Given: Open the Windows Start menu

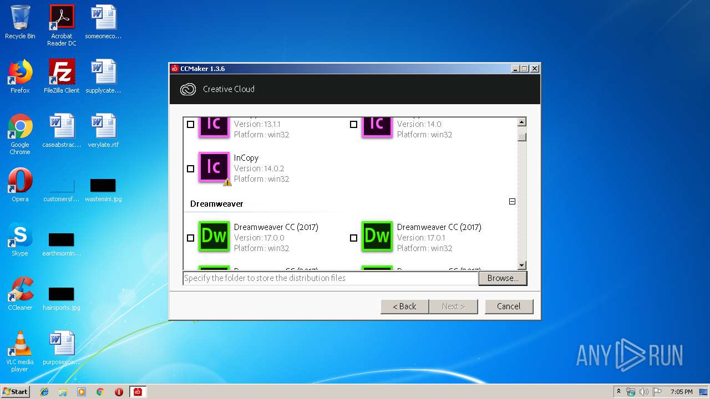Looking at the screenshot, I should point(15,391).
